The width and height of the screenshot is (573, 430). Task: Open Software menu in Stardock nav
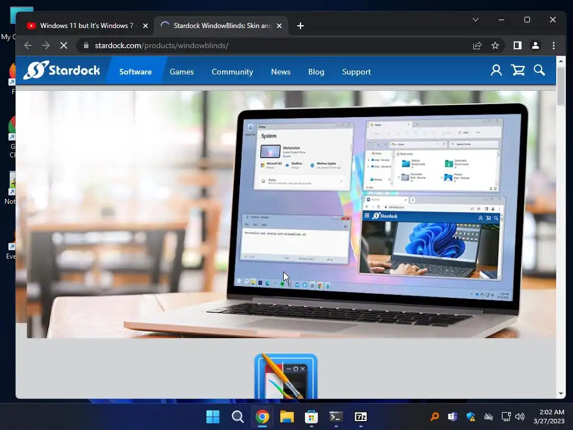coord(135,72)
